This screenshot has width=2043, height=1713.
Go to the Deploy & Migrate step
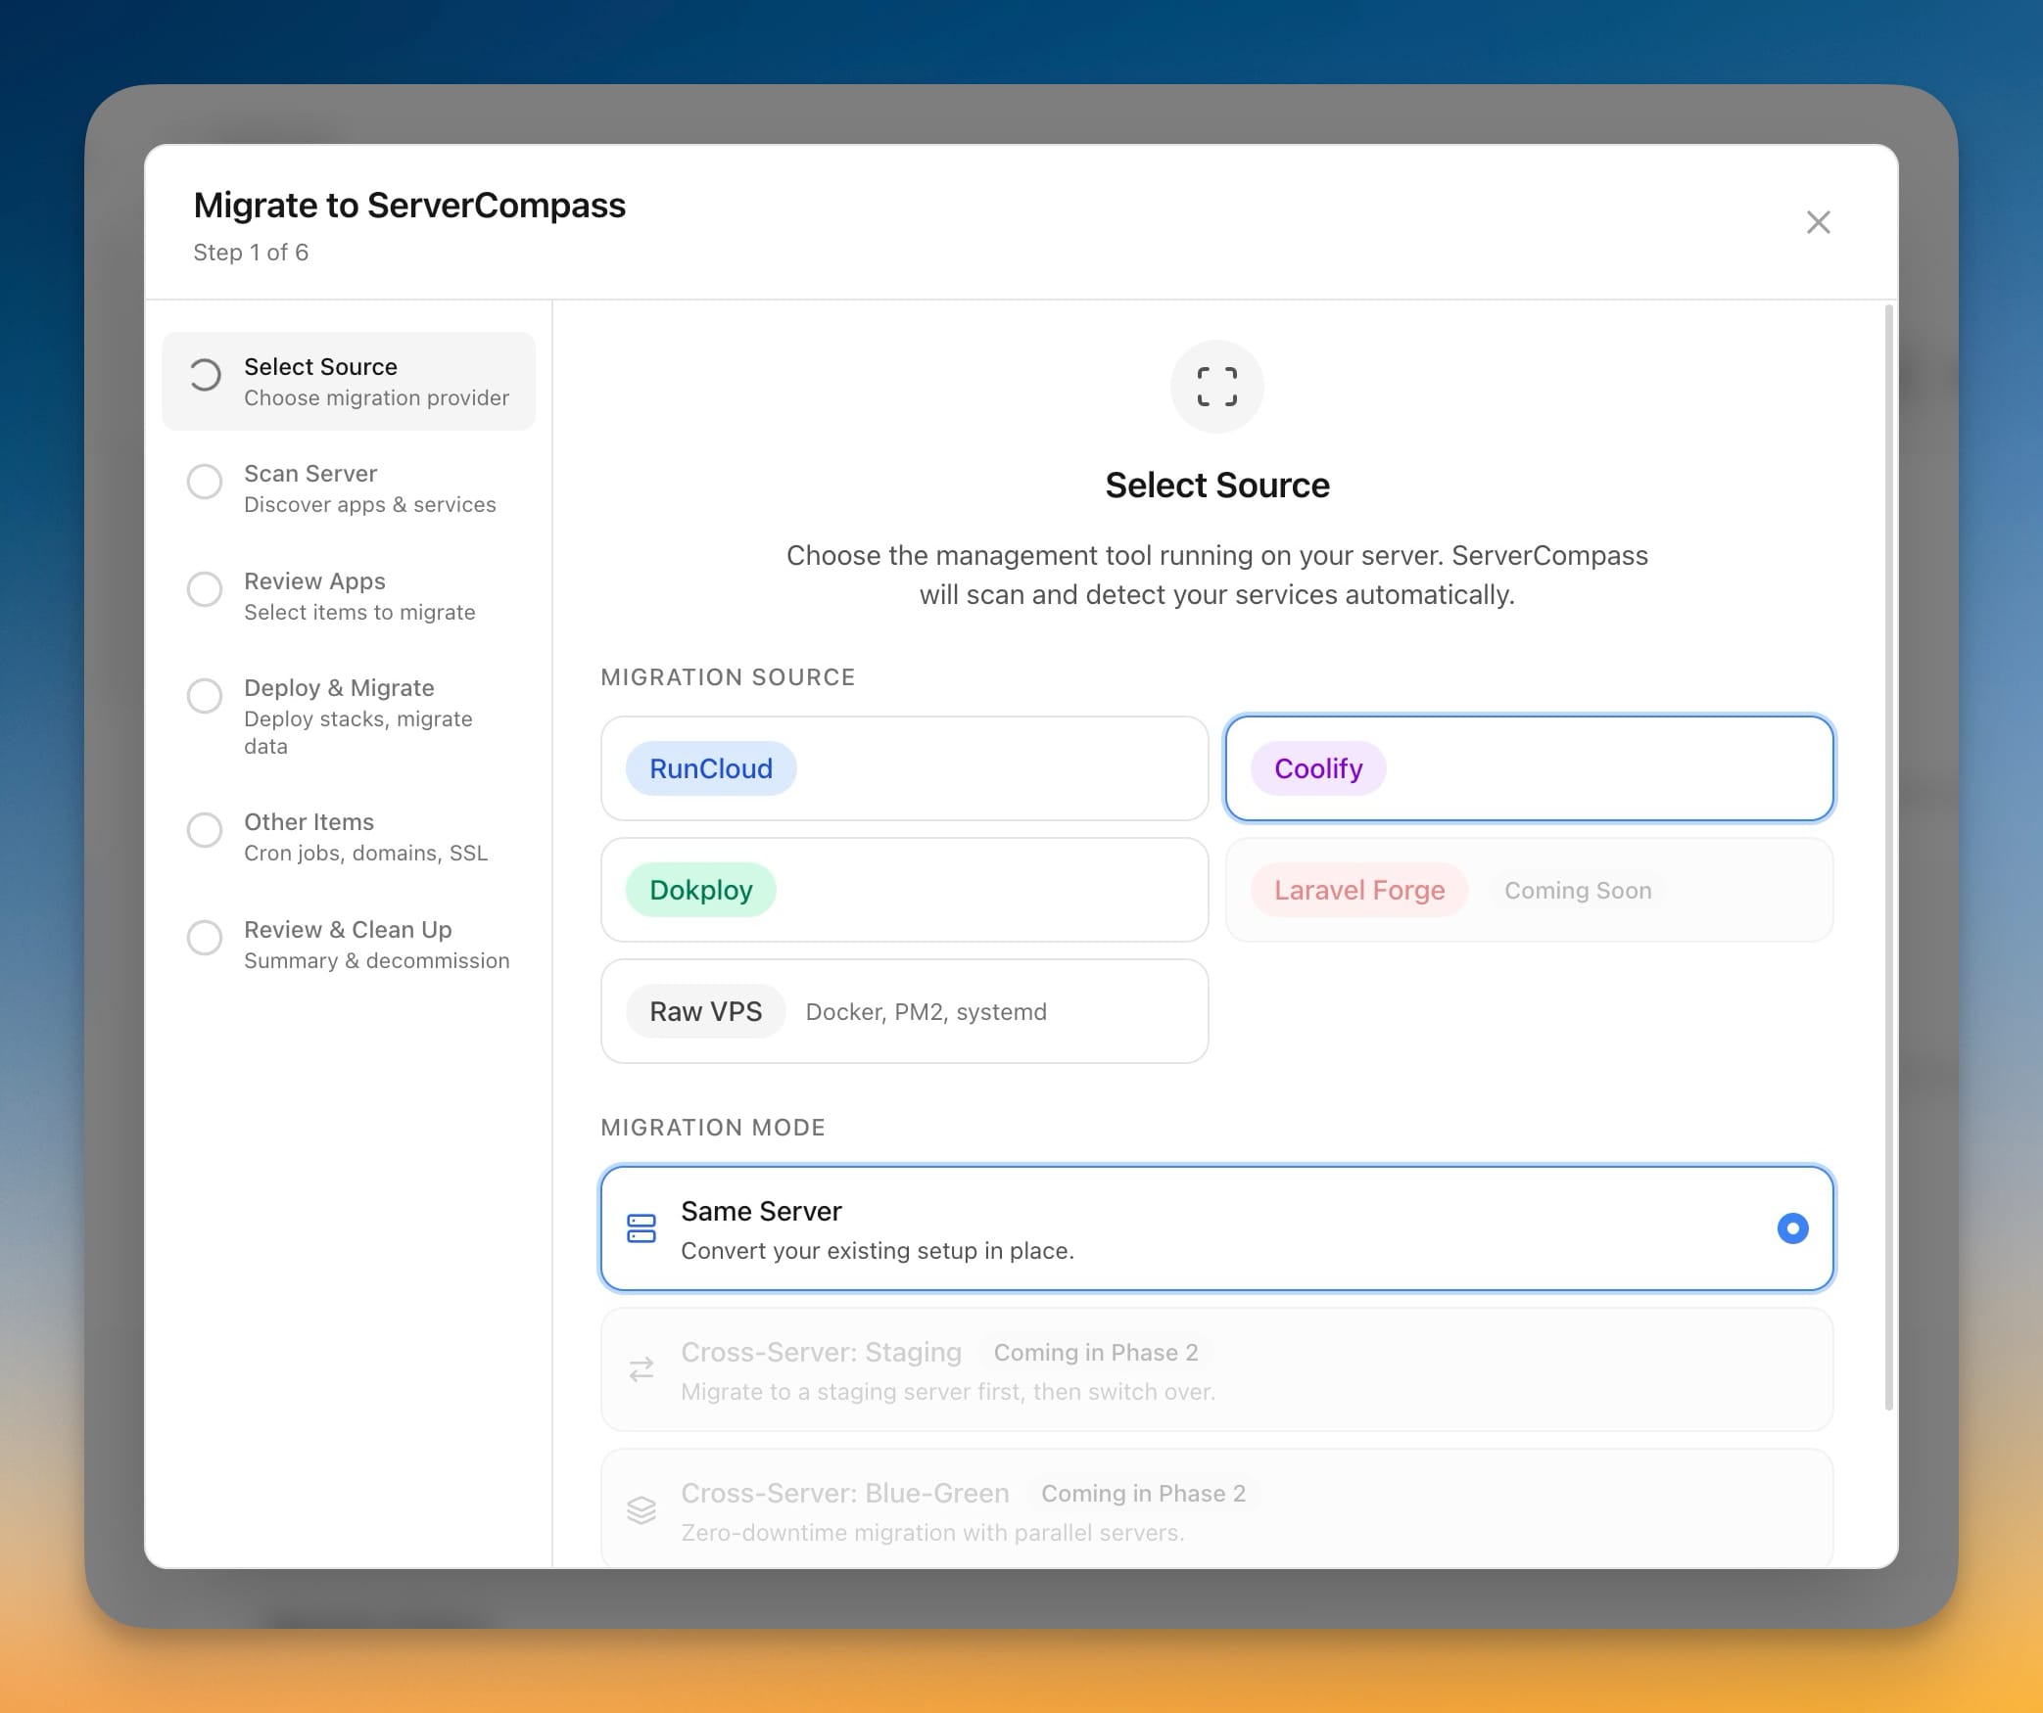[349, 717]
